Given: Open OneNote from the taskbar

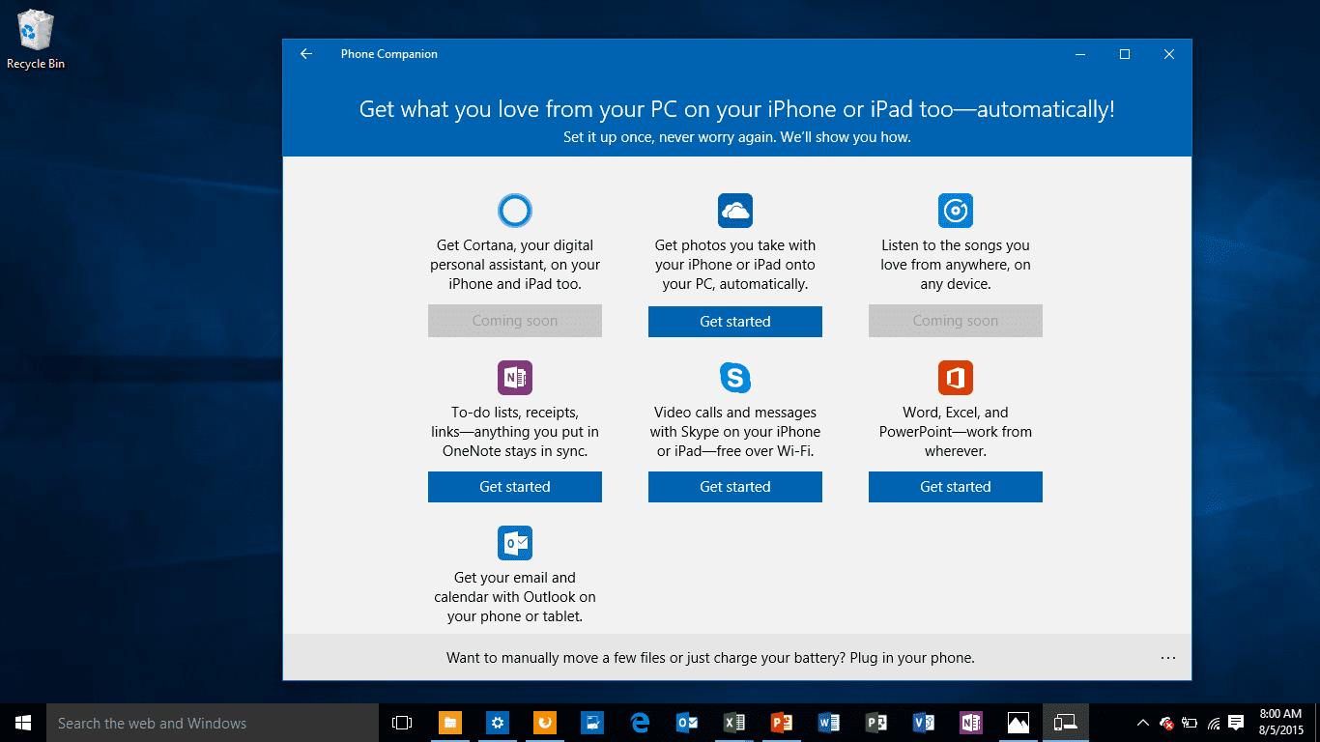Looking at the screenshot, I should (971, 723).
